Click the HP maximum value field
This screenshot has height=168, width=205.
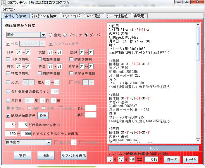pyautogui.click(x=28, y=52)
